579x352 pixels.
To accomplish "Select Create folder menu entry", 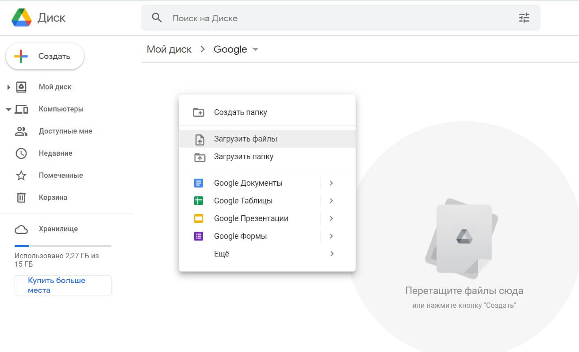I will pos(240,112).
